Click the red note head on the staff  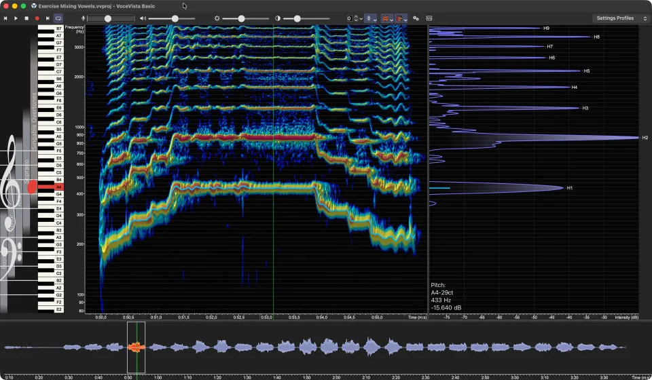[x=32, y=187]
